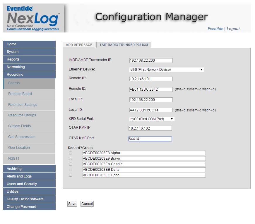Open the Eventide user link
Image resolution: width=255 pixels, height=224 pixels.
pos(215,29)
